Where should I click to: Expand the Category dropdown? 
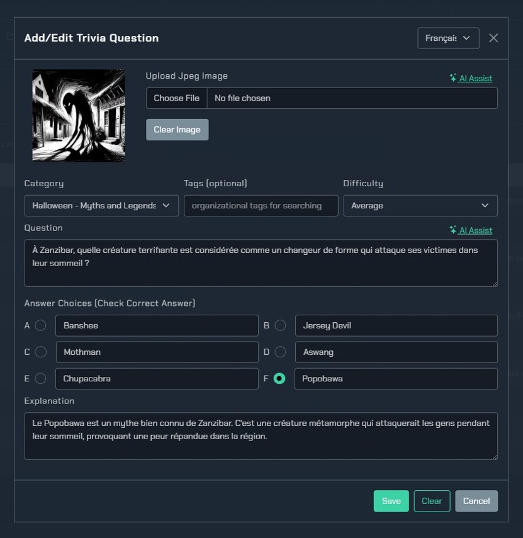[101, 206]
